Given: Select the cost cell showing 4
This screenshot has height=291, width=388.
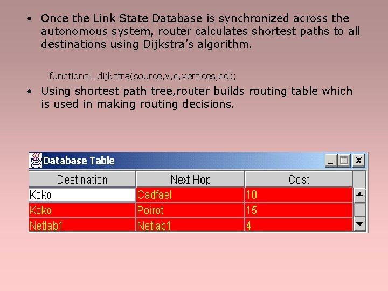Looking at the screenshot, I should point(299,225).
